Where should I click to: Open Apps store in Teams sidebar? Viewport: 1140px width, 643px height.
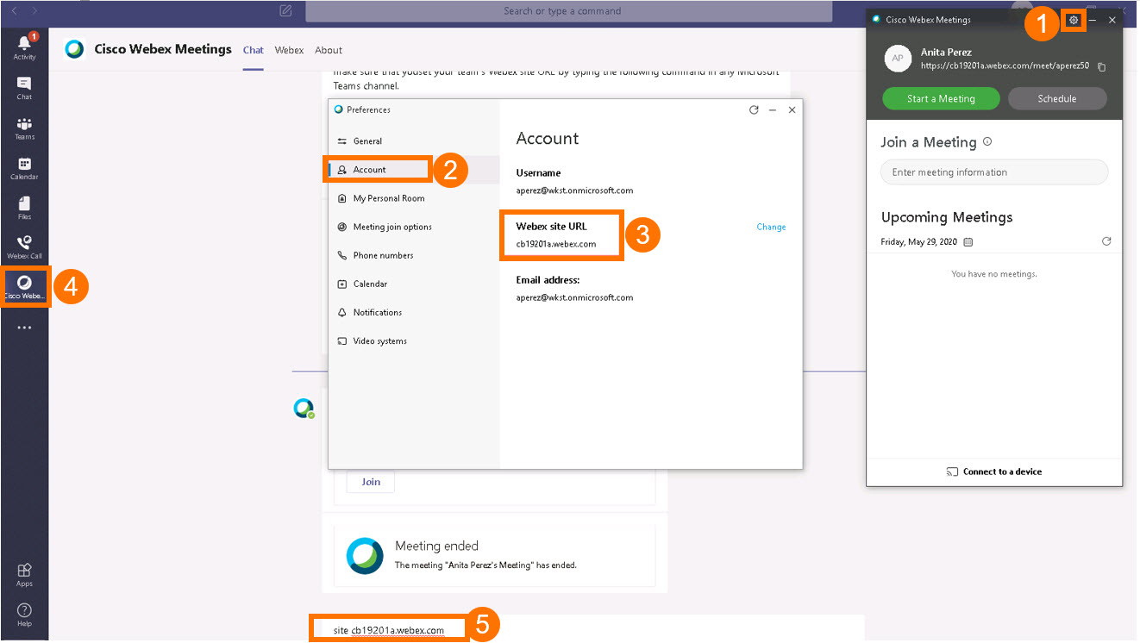pyautogui.click(x=24, y=575)
